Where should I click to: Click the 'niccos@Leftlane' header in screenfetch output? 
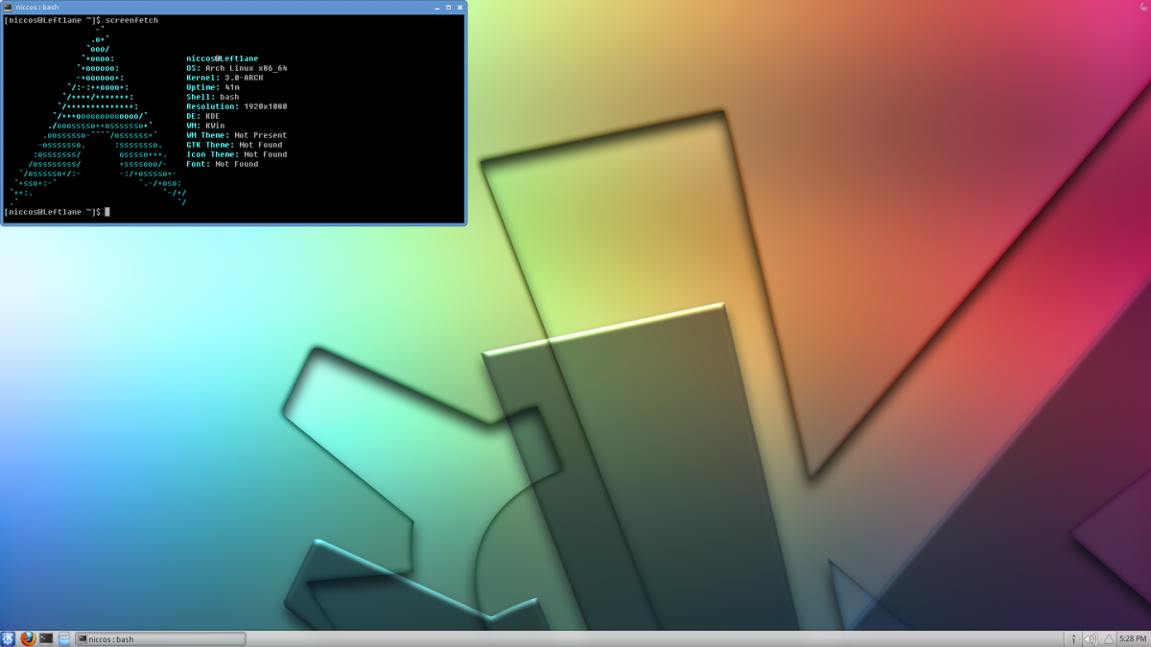click(223, 58)
